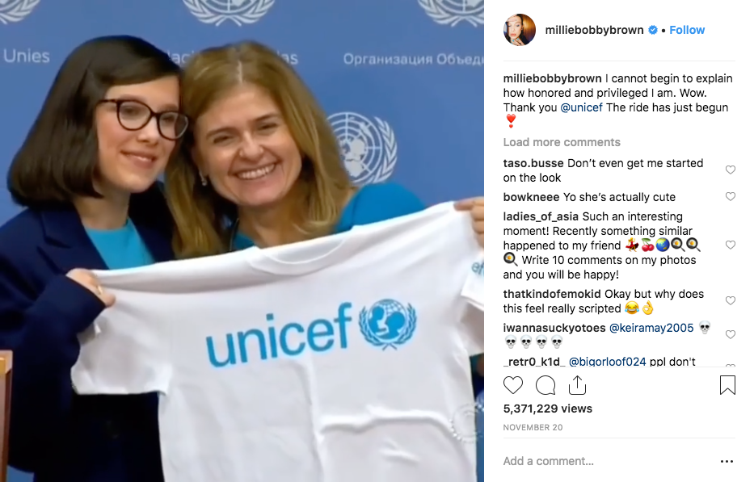Open the @unicef mention link
Viewport: 754px width, 482px height.
coord(581,107)
